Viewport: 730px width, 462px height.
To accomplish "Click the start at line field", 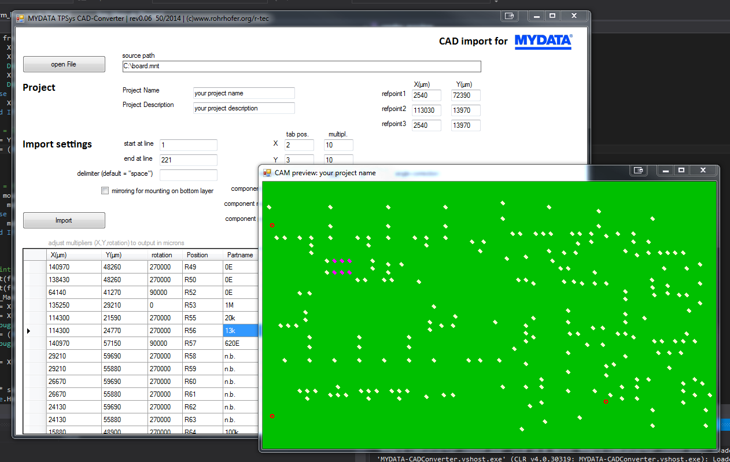I will click(189, 145).
